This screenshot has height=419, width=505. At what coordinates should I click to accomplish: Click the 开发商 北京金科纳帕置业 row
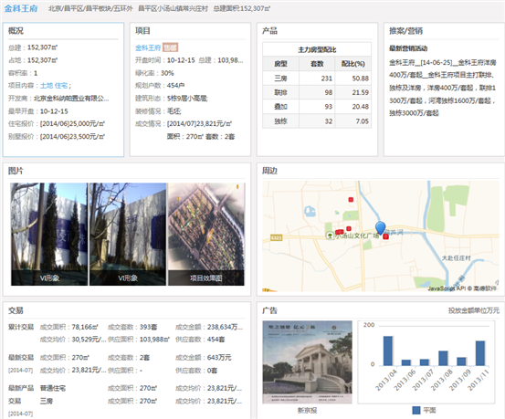click(x=58, y=99)
